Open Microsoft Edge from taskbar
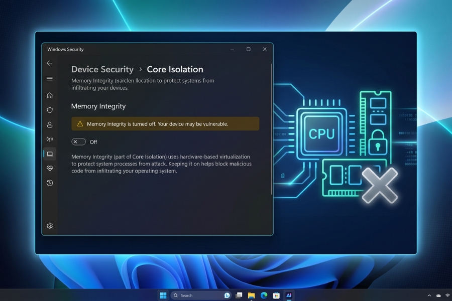Screen dimensions: 452x301 [264, 295]
